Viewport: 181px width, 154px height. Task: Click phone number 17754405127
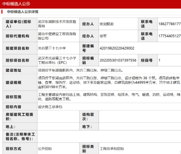coord(170,36)
